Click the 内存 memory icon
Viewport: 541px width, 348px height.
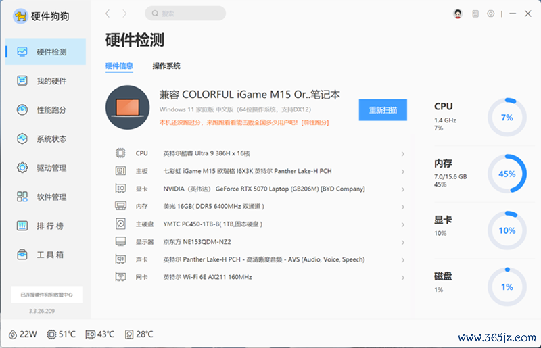point(120,206)
